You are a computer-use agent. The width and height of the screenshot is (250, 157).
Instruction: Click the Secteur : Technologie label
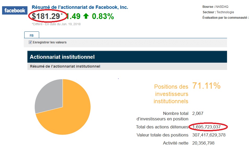tap(218, 12)
